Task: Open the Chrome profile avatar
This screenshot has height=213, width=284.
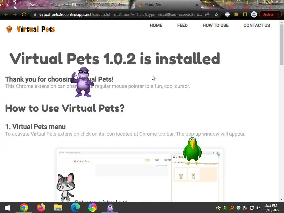Action: pos(254,14)
